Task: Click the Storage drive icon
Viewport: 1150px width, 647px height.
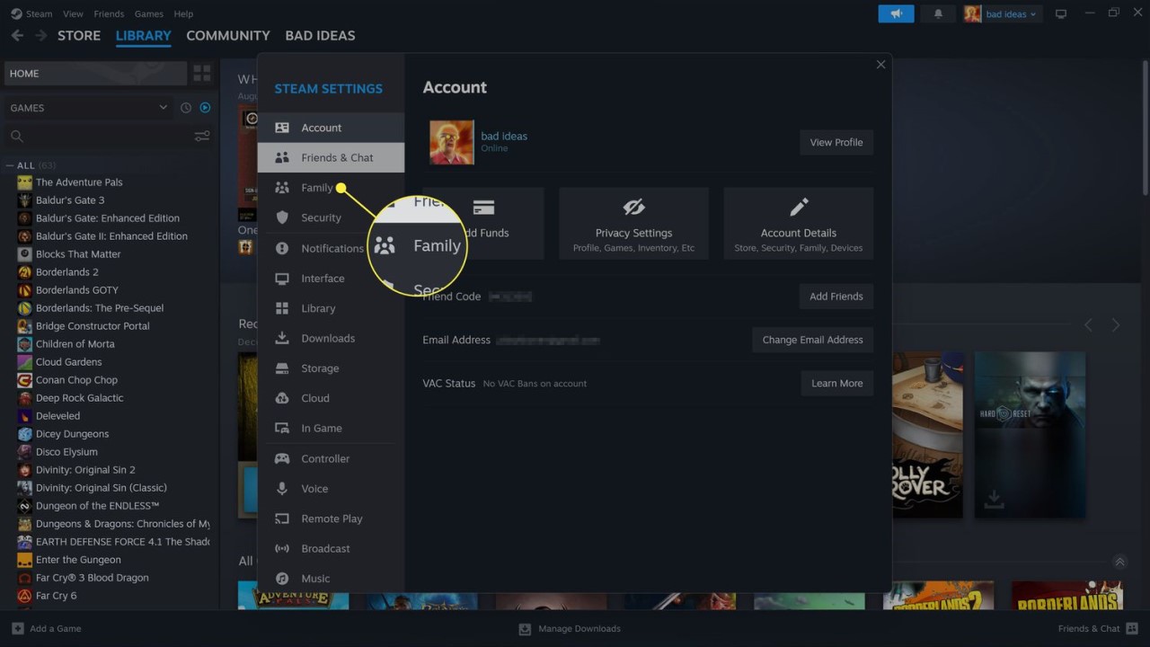Action: pos(282,368)
